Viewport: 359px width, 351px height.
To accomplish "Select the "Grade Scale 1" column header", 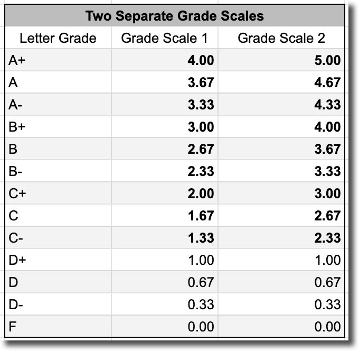I will coord(165,38).
